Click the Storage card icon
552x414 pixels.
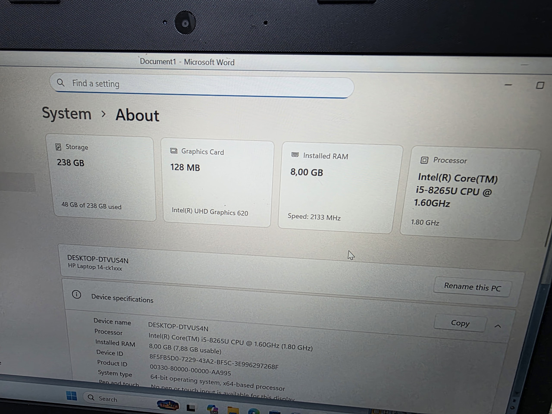pyautogui.click(x=58, y=147)
